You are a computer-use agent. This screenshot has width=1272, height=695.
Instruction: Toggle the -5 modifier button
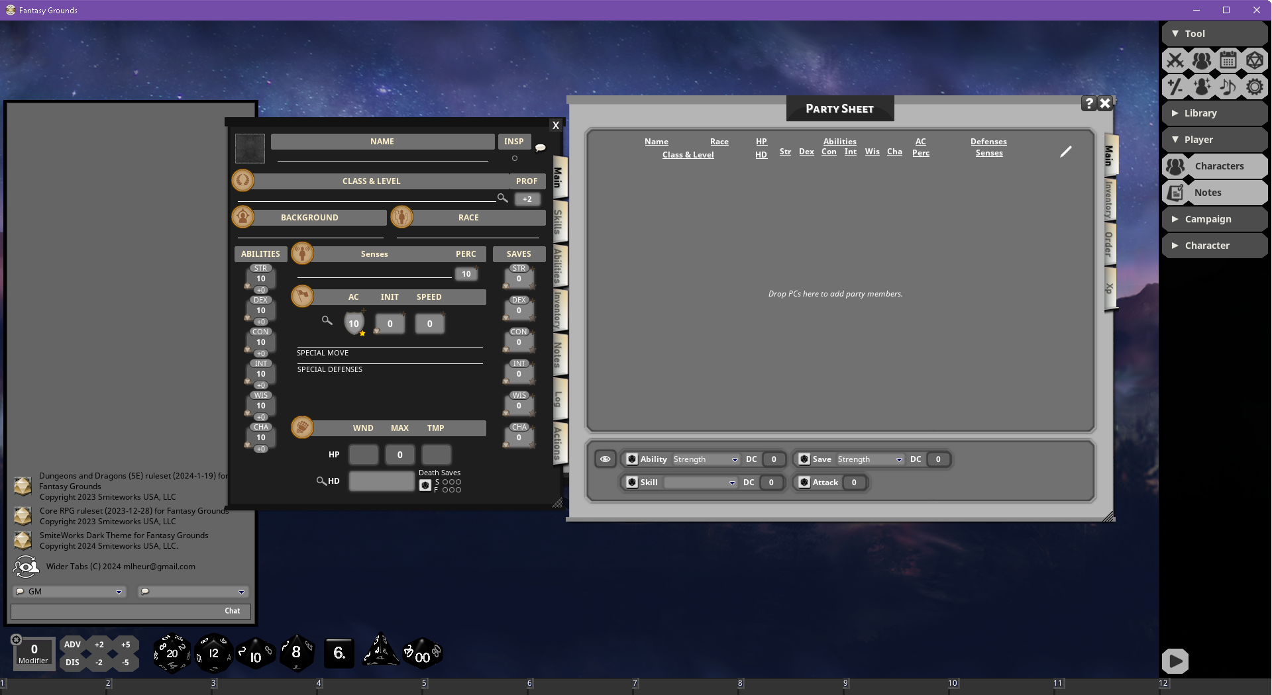click(125, 663)
